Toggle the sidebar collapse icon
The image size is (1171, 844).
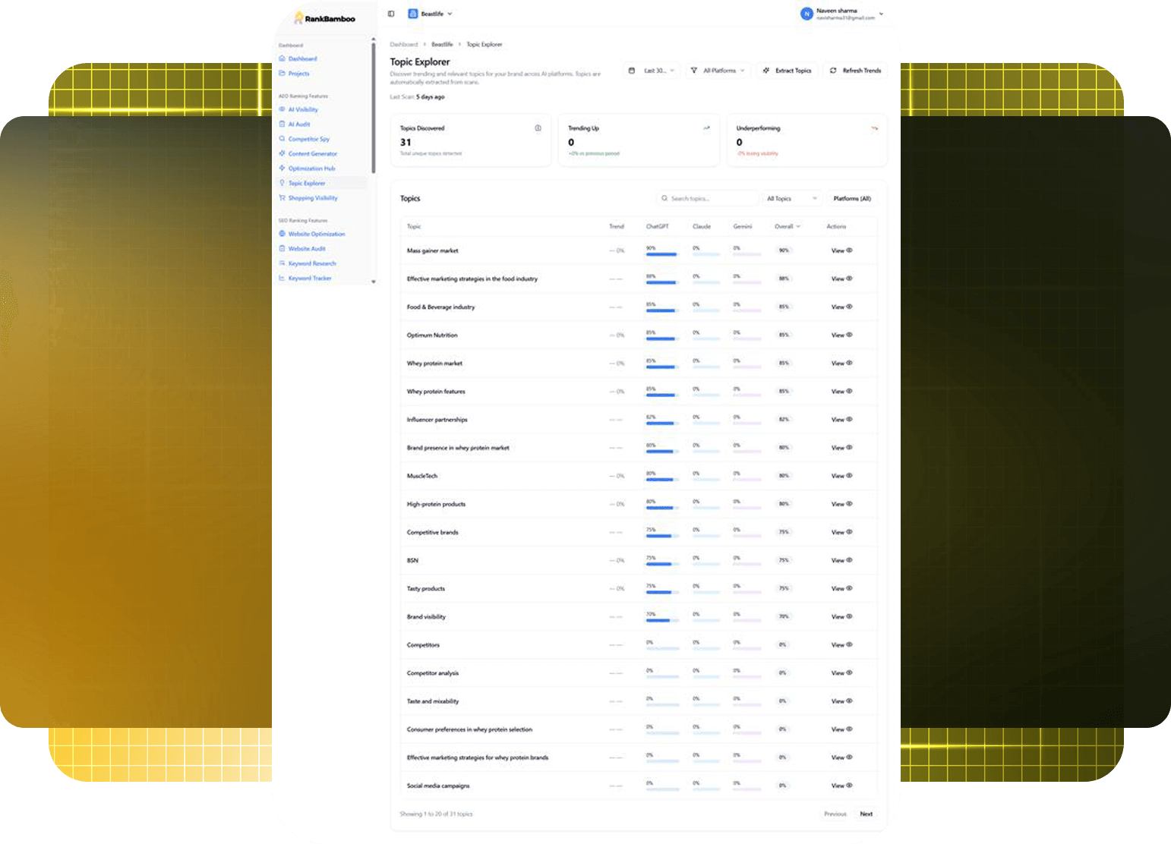pyautogui.click(x=391, y=14)
